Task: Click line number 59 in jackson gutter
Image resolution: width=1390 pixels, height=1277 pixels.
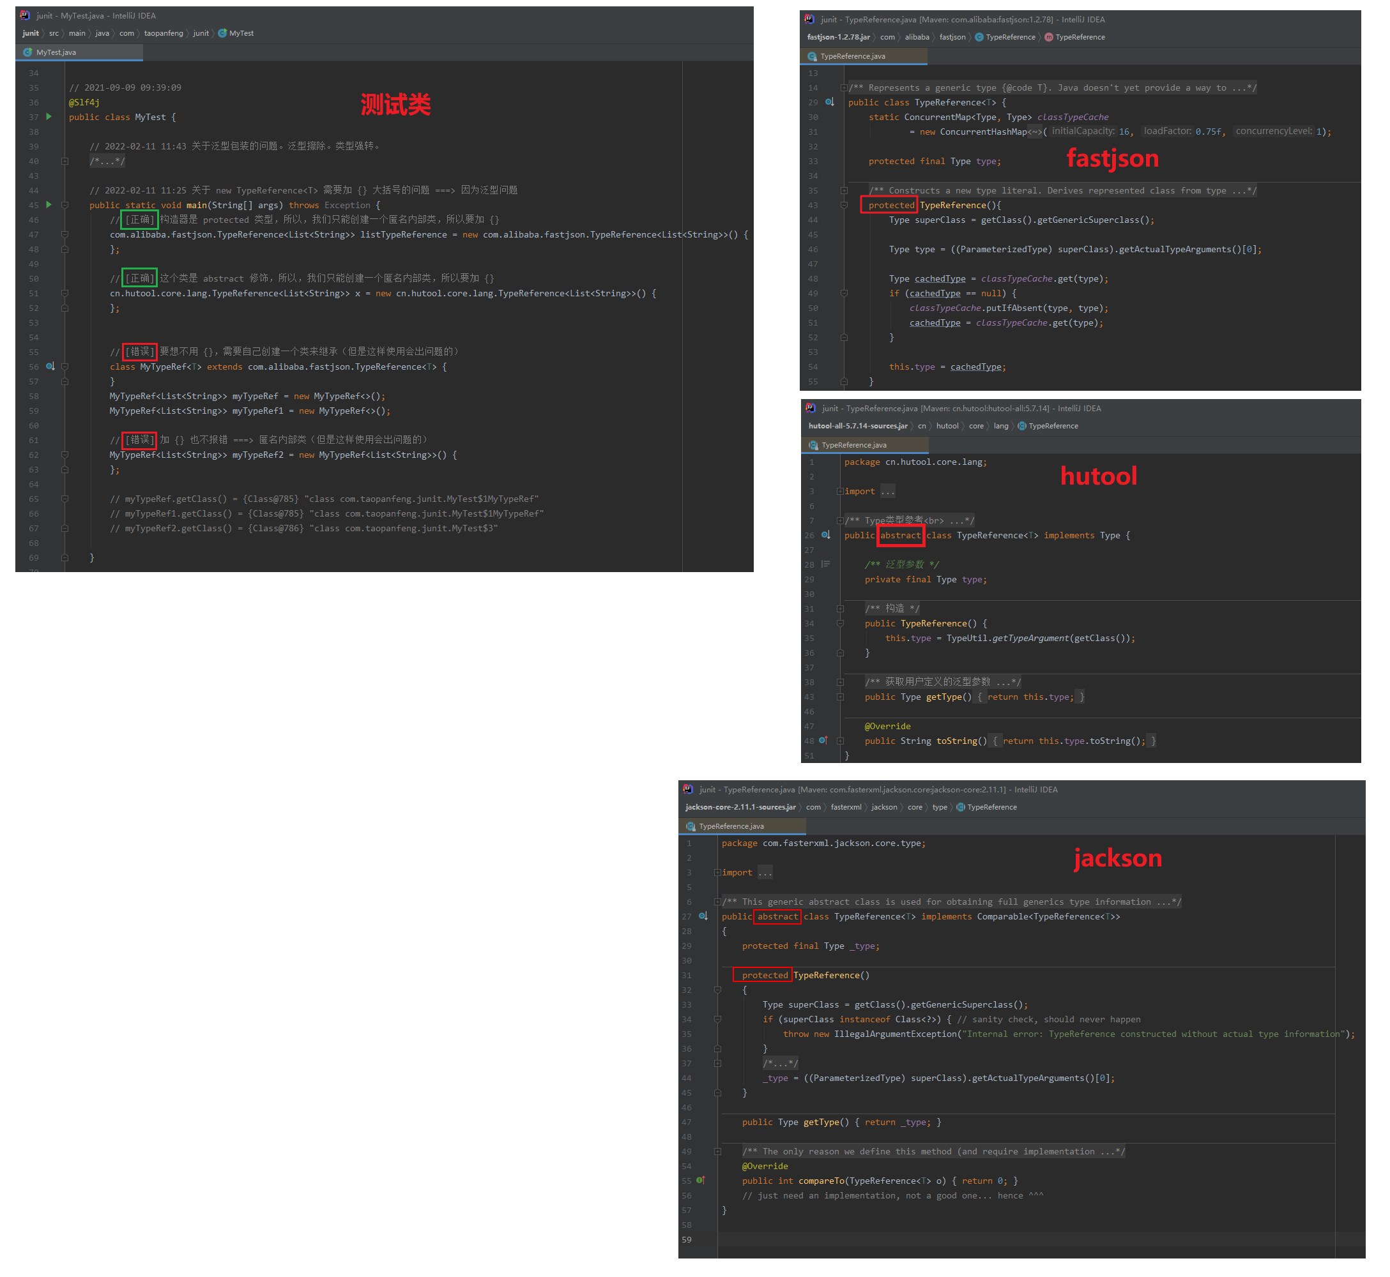Action: tap(686, 1240)
